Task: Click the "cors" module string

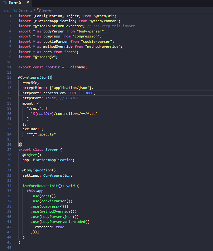Action: (70, 52)
